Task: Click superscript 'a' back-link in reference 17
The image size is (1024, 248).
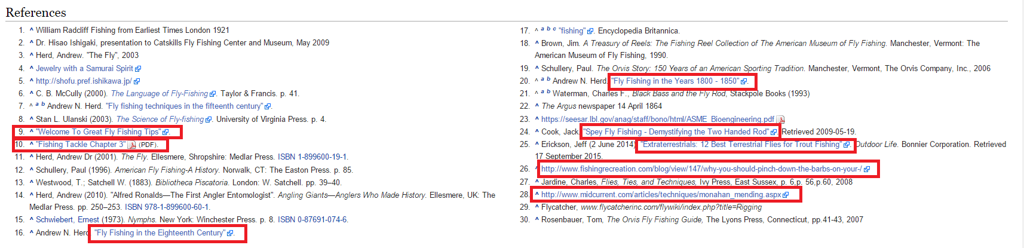Action: tap(542, 29)
